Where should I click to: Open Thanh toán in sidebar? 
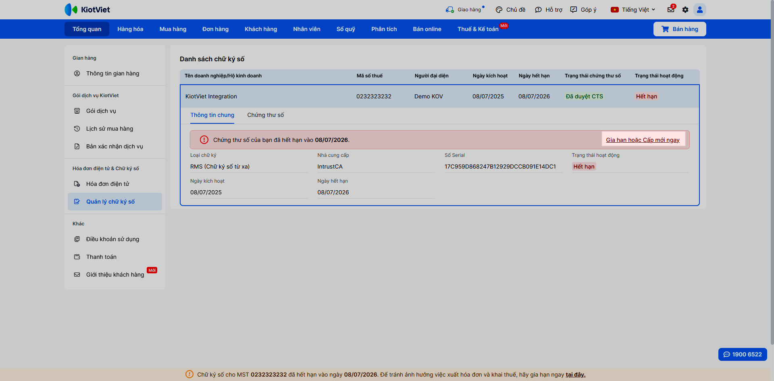pos(115,257)
